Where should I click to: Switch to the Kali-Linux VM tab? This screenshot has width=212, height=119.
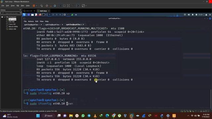click(43, 11)
